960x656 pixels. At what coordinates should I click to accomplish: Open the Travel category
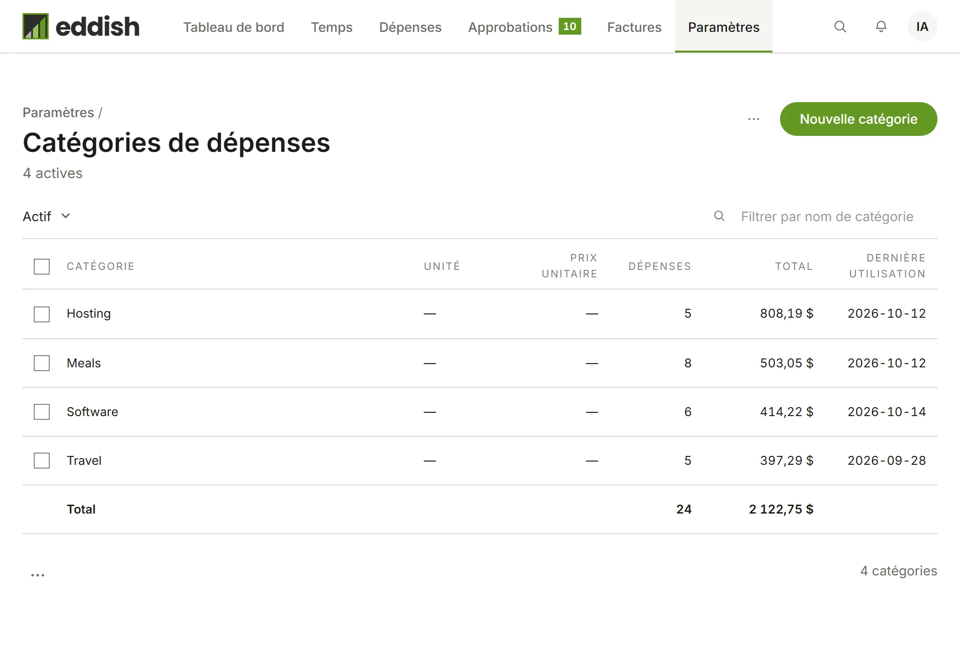click(x=84, y=461)
